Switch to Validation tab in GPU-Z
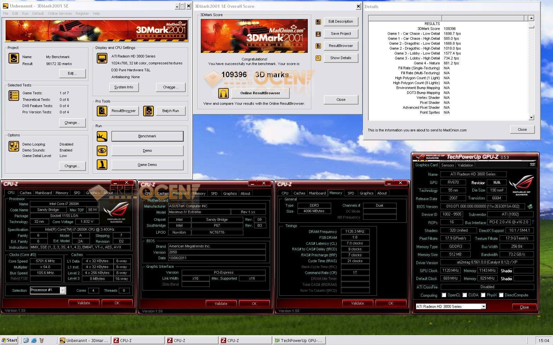Viewport: 553px width, 345px height. click(465, 165)
